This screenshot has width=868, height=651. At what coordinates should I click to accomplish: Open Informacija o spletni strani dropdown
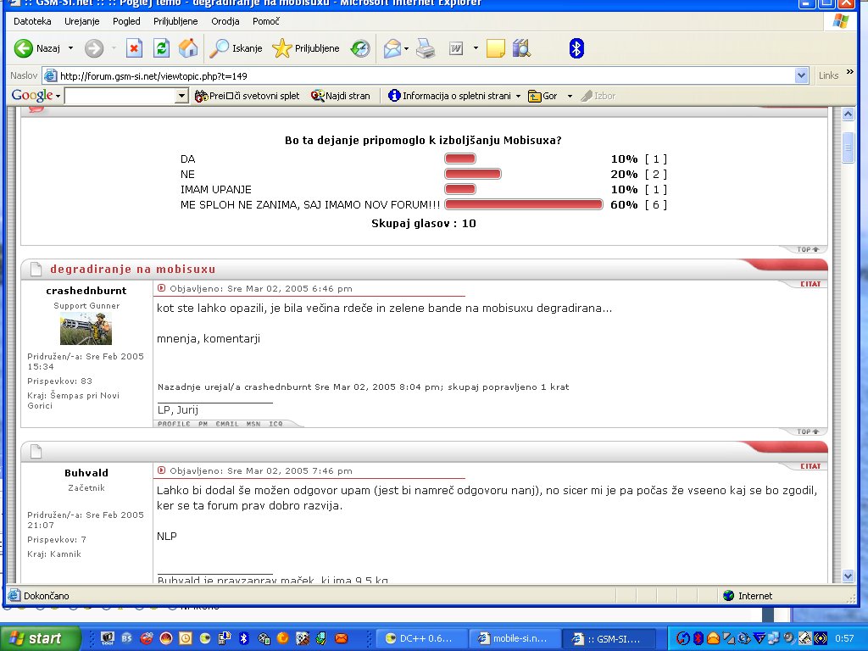(456, 96)
